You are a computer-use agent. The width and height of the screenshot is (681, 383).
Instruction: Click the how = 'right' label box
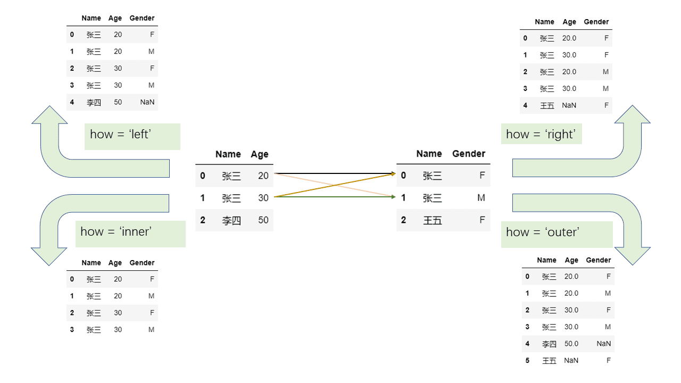(541, 134)
